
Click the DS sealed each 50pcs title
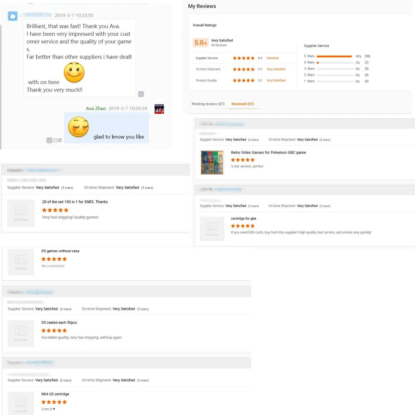tap(59, 322)
